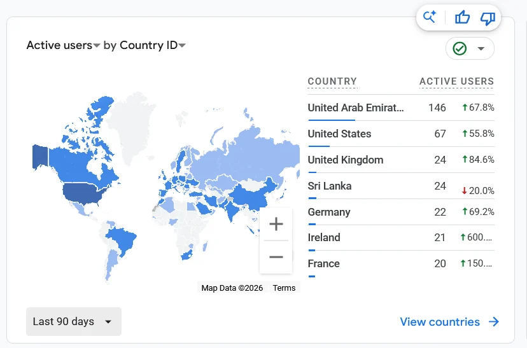Give thumbs down feedback

tap(488, 18)
